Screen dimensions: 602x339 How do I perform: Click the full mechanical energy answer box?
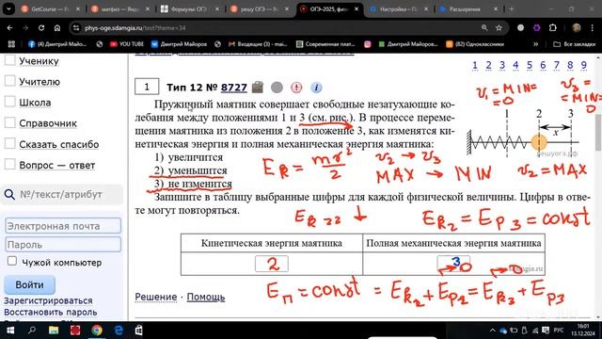453,264
